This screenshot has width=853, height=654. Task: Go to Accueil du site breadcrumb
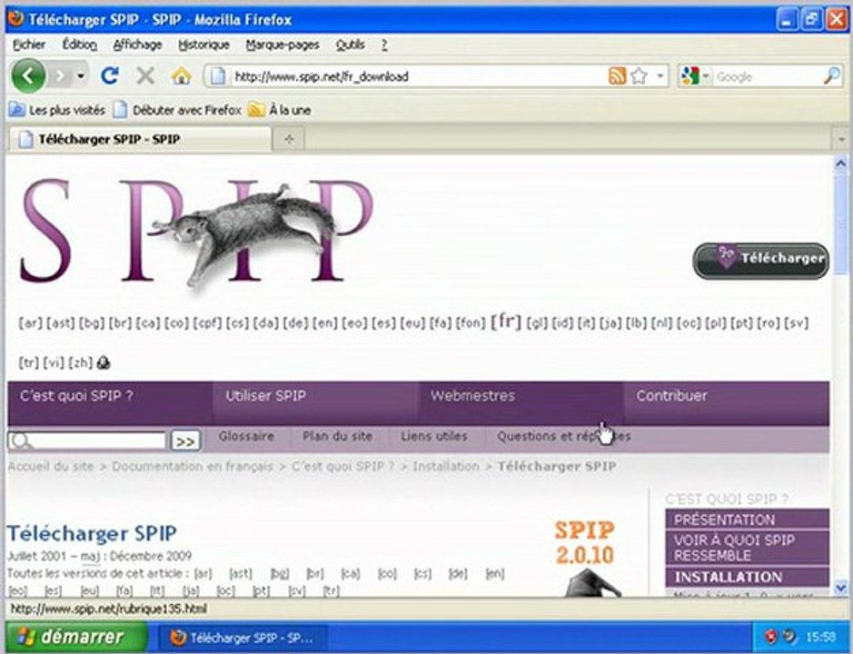51,466
